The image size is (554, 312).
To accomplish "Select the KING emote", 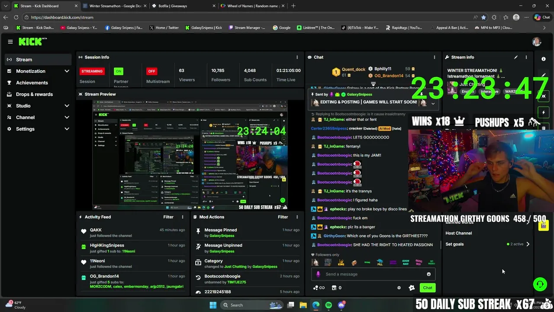I will click(x=341, y=263).
